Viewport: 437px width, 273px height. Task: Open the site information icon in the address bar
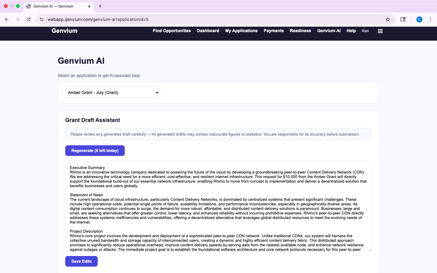tap(42, 19)
